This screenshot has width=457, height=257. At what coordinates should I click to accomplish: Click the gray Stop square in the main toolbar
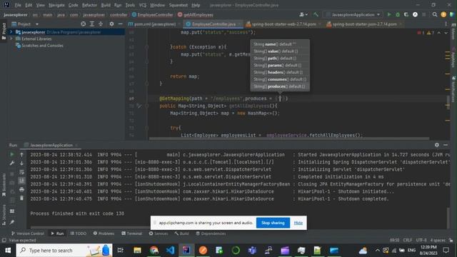424,14
